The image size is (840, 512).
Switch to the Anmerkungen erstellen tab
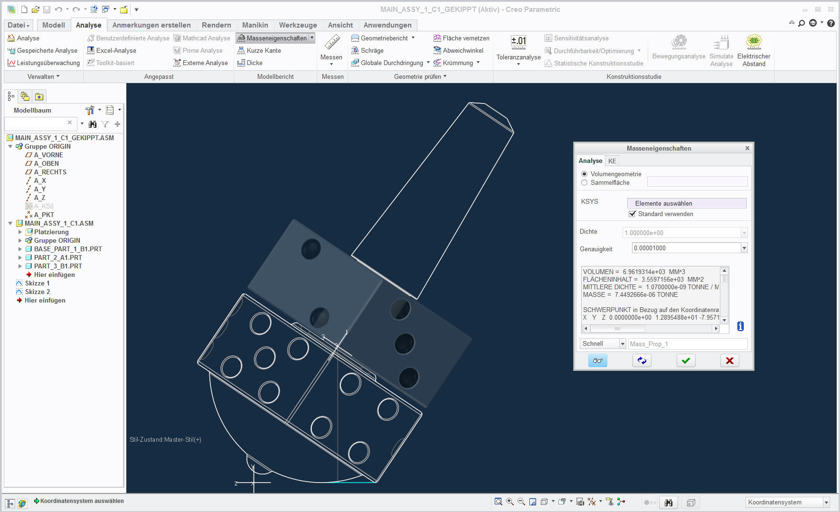click(x=151, y=25)
